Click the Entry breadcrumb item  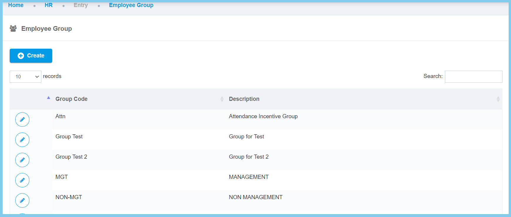coord(81,5)
